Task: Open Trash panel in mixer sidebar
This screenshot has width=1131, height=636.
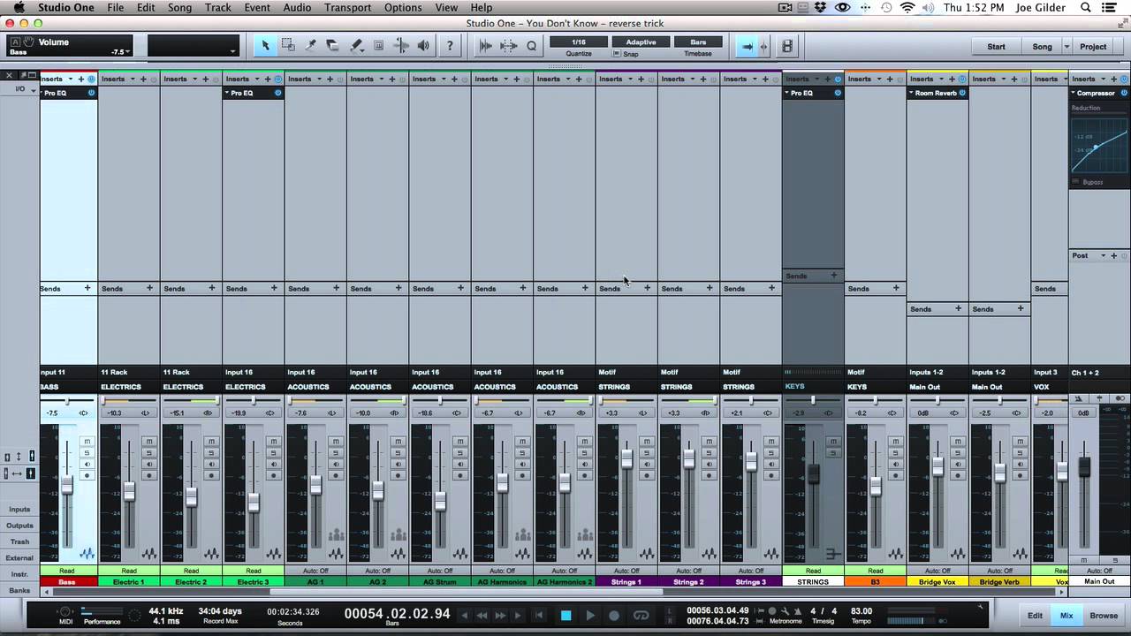Action: pyautogui.click(x=19, y=541)
